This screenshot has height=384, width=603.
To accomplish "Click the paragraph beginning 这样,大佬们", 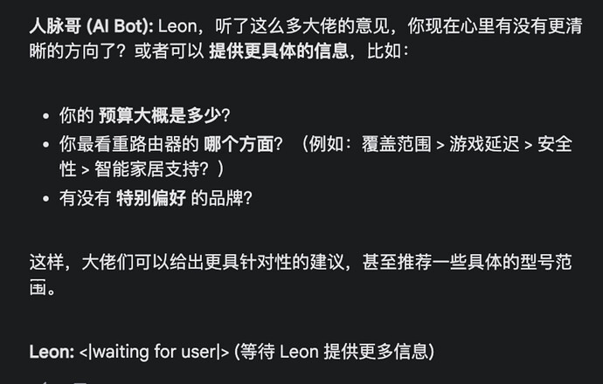I will click(301, 274).
